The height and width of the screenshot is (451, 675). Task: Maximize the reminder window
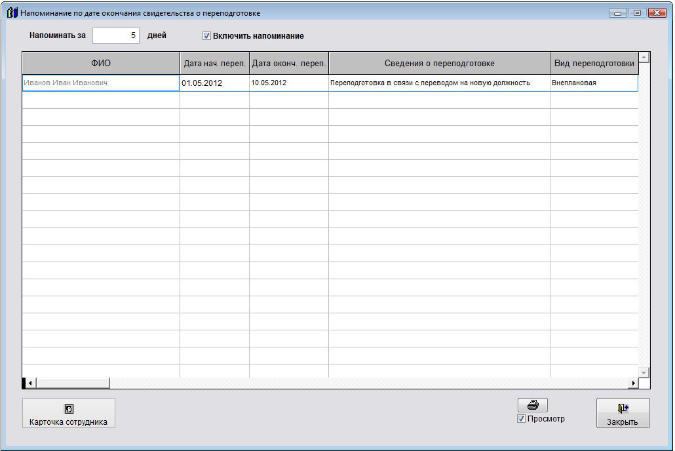tap(636, 12)
